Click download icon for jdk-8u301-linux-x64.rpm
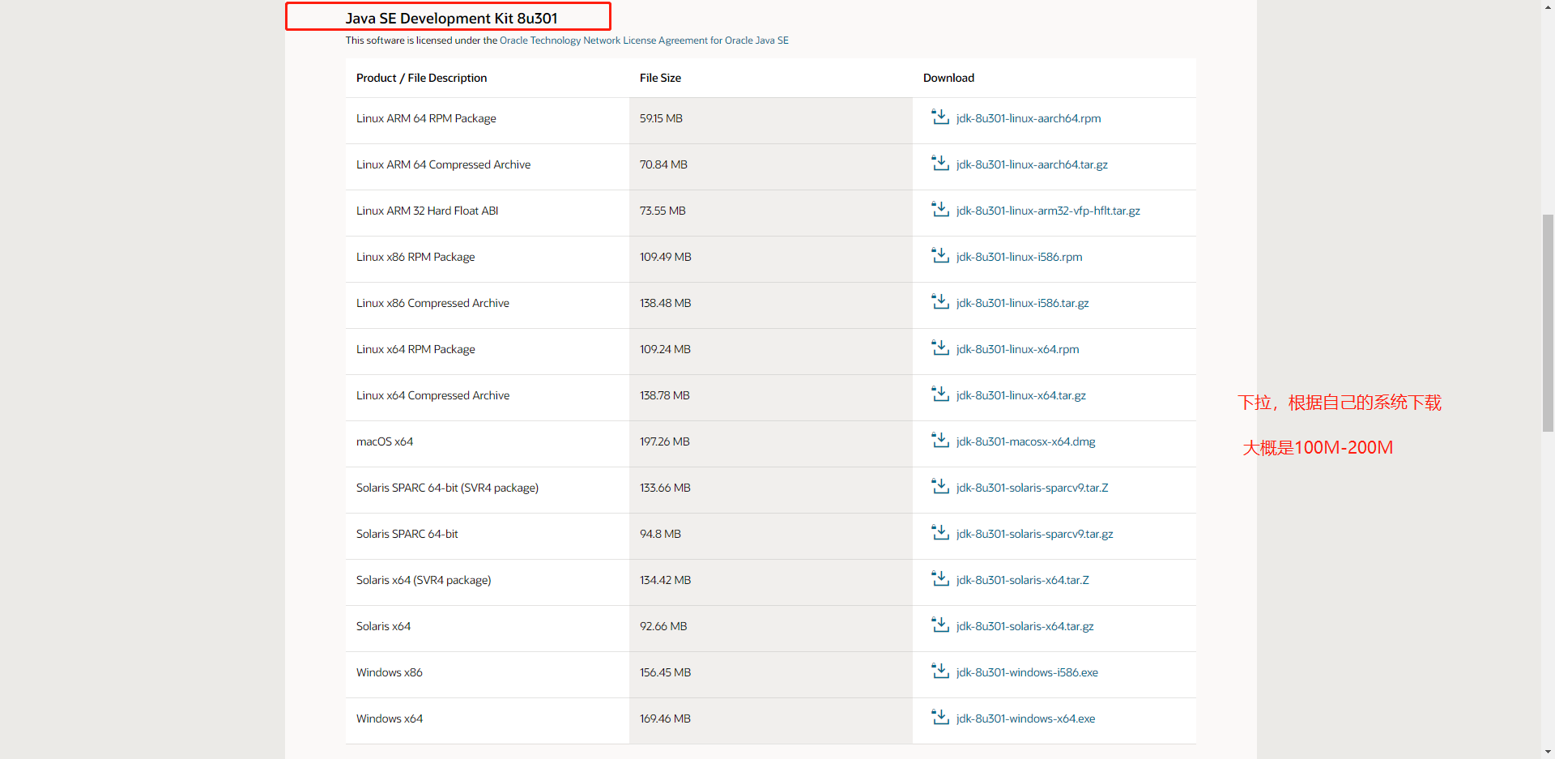Screen dimensions: 1555x759 pyautogui.click(x=940, y=348)
